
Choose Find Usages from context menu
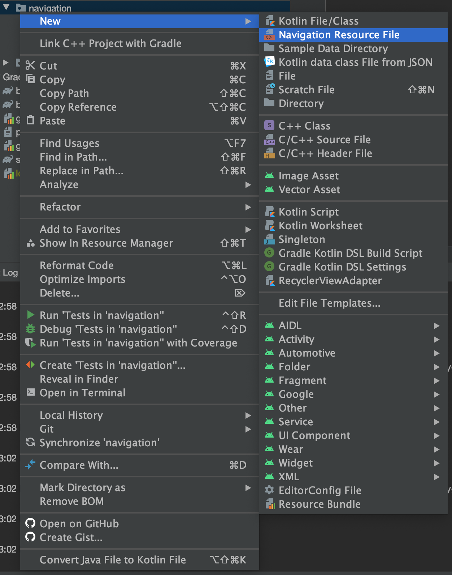[x=140, y=143]
